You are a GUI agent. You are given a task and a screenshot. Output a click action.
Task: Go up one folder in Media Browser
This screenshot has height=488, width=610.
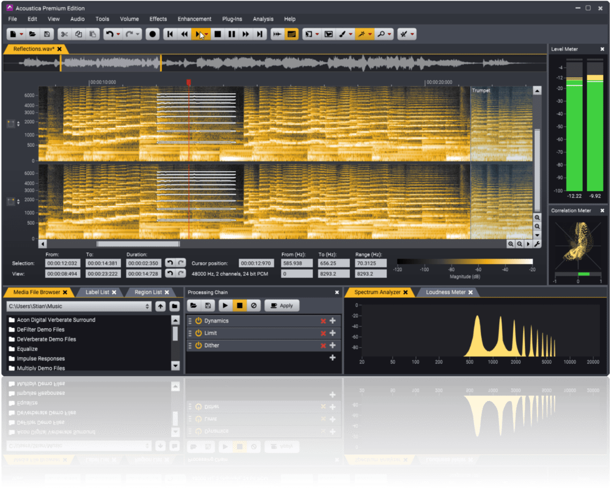(160, 306)
